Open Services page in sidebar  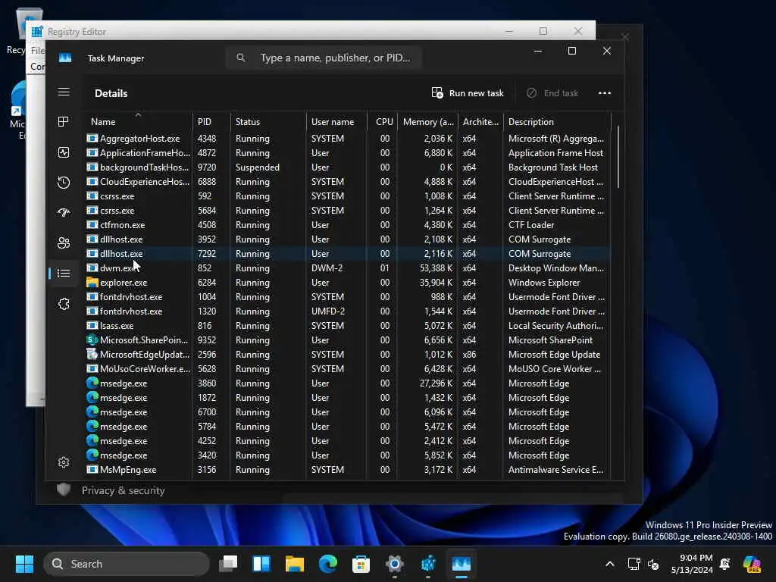point(64,304)
